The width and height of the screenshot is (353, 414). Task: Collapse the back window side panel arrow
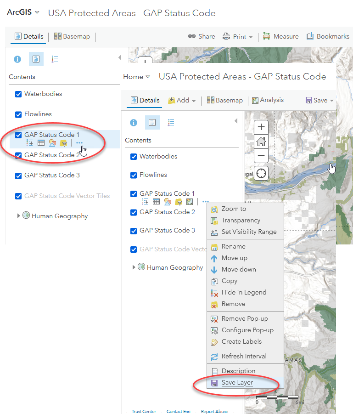coord(120,57)
